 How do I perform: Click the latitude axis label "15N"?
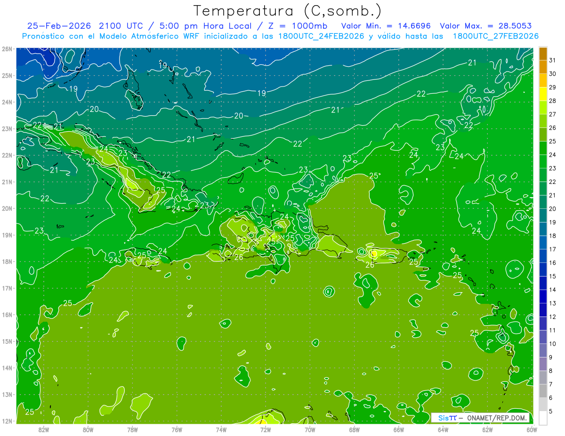point(7,341)
